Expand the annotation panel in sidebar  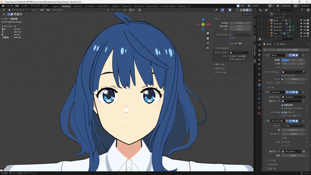pyautogui.click(x=221, y=72)
